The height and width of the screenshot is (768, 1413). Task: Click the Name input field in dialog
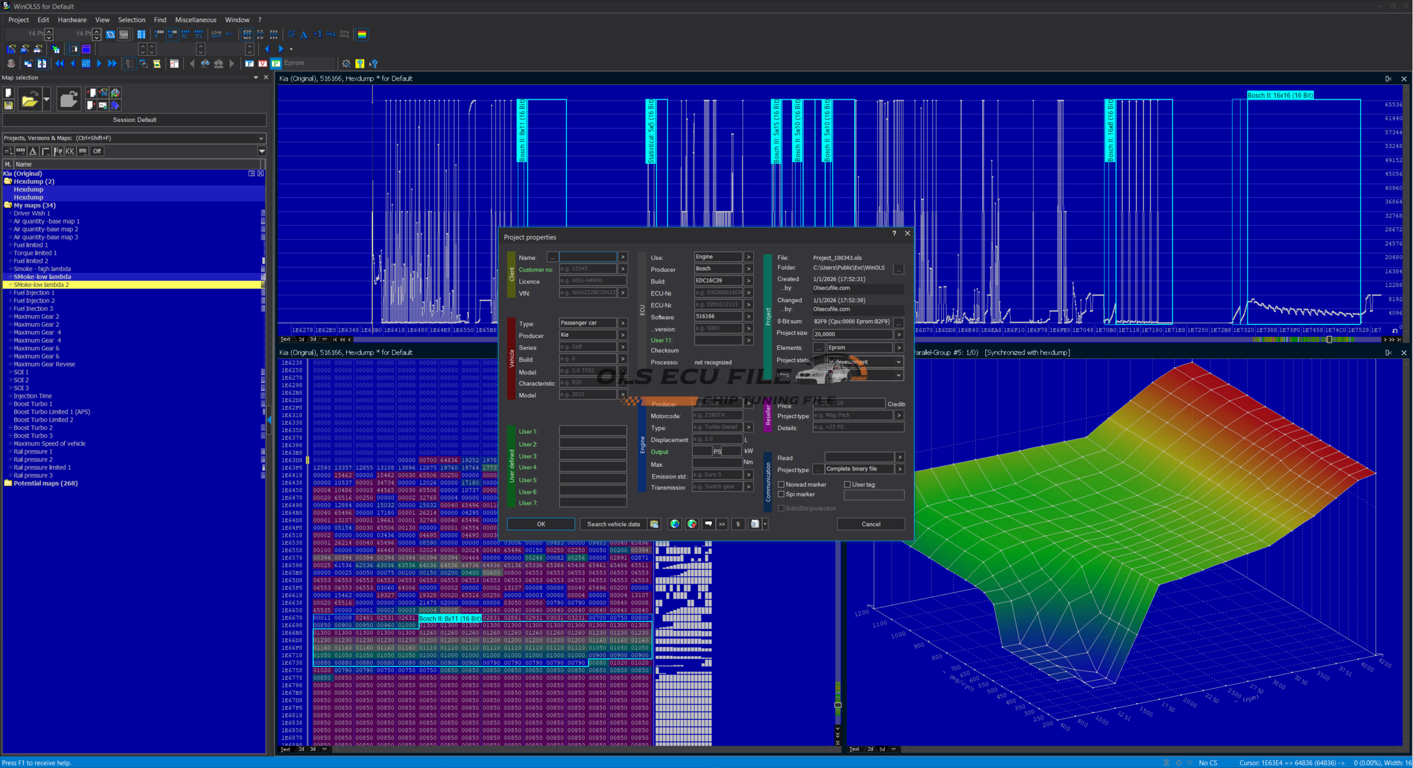[588, 257]
